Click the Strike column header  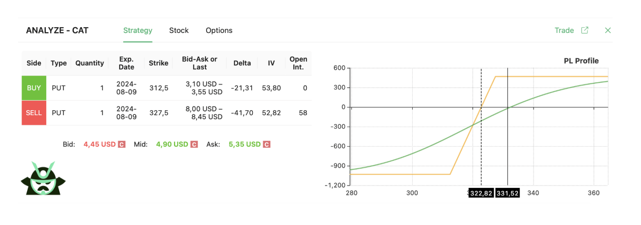point(159,63)
